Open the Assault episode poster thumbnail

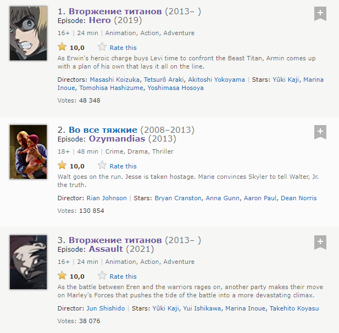click(29, 262)
